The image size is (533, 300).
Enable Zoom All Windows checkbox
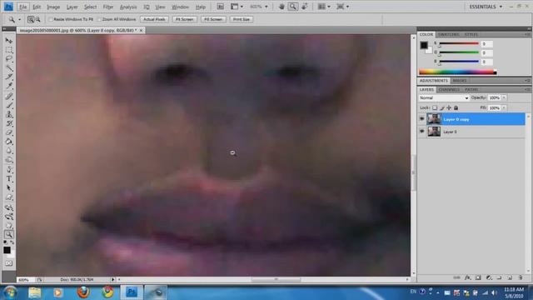pos(100,19)
